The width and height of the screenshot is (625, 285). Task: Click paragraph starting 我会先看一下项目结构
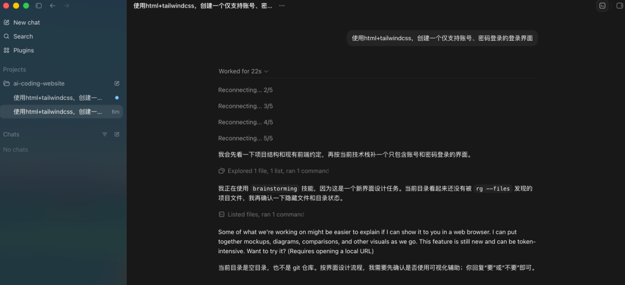345,155
